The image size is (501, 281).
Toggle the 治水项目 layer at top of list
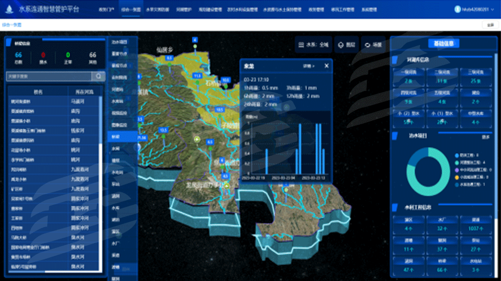pyautogui.click(x=119, y=42)
